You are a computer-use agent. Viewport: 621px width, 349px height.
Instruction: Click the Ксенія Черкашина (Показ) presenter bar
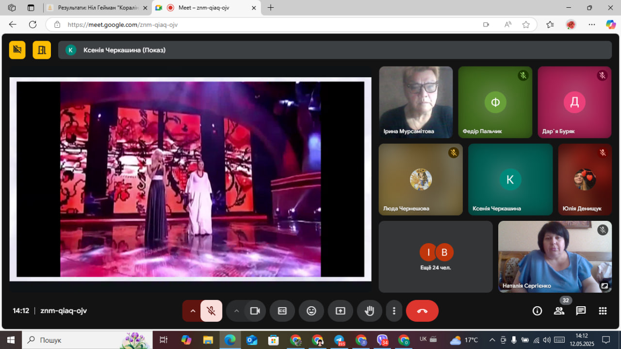point(335,50)
